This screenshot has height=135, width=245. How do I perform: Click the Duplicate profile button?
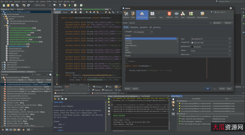pyautogui.click(x=217, y=23)
